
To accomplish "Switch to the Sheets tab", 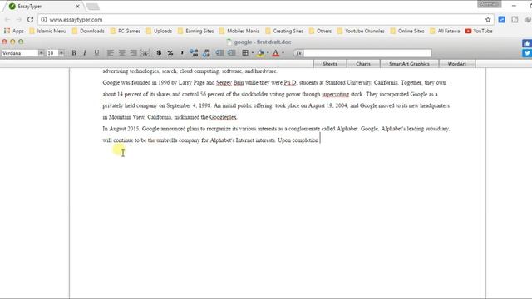I will coord(330,64).
